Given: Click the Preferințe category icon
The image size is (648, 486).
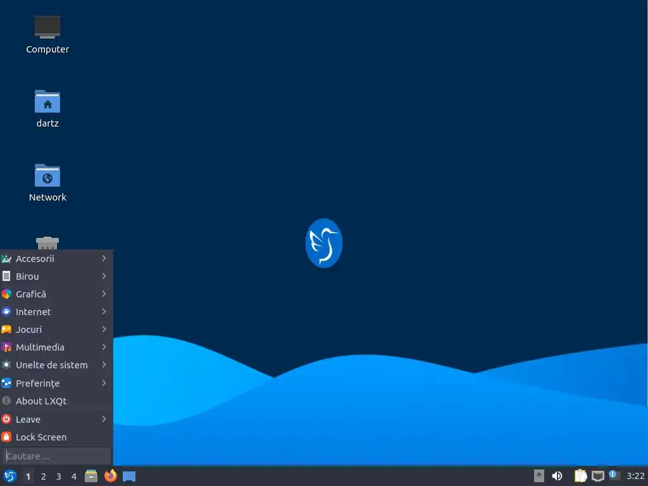Looking at the screenshot, I should coord(6,383).
